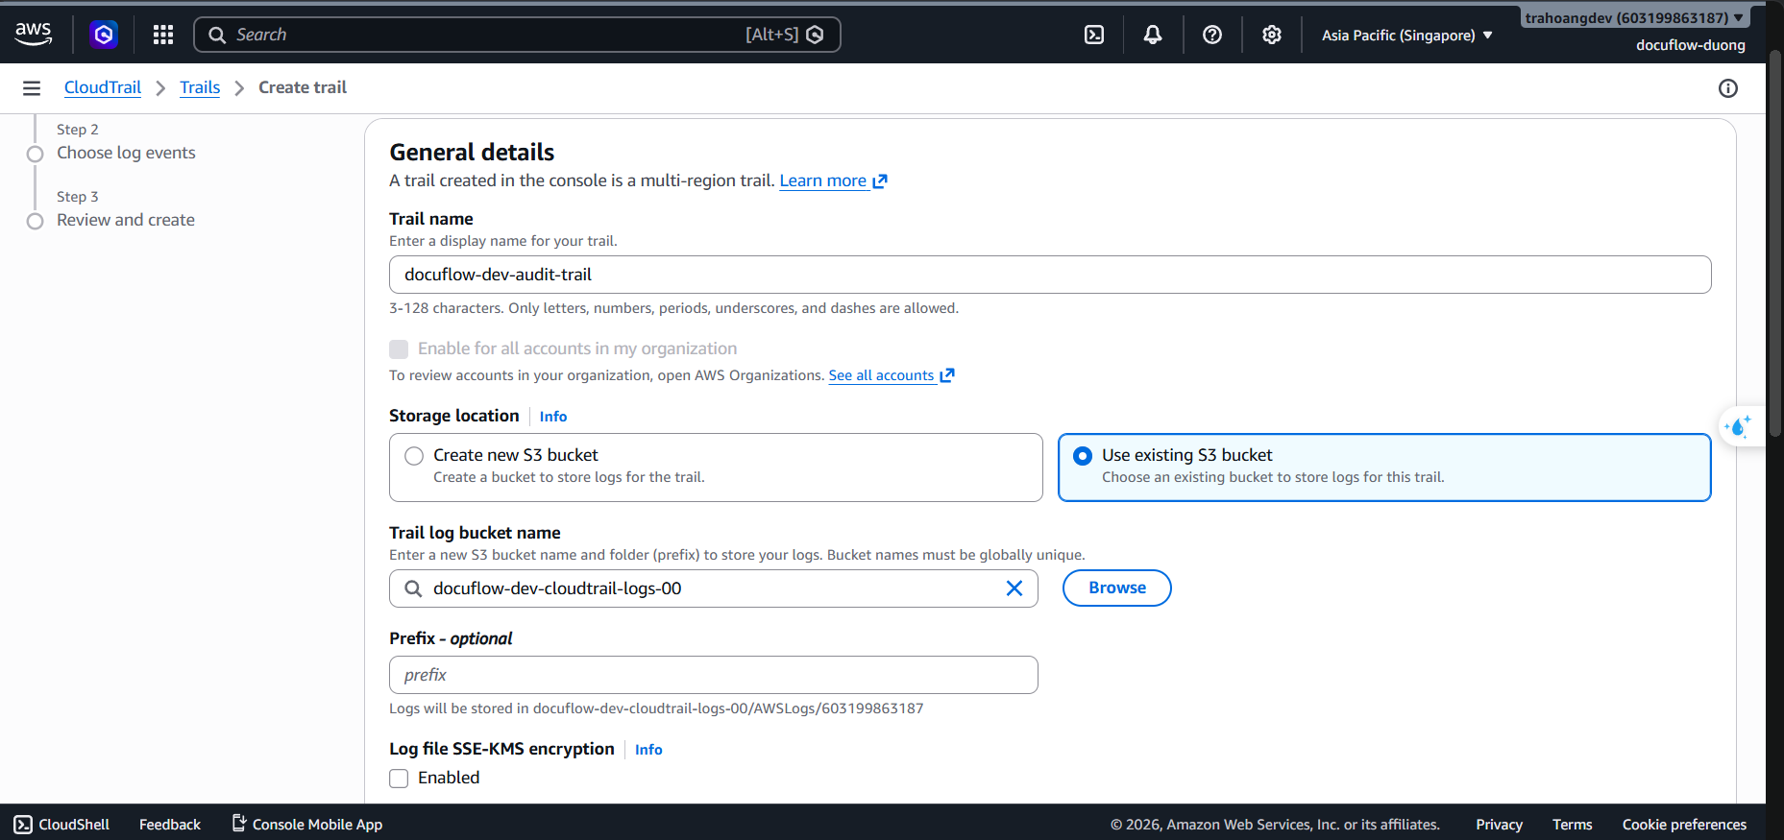Image resolution: width=1784 pixels, height=840 pixels.
Task: Open the notifications bell
Action: (x=1153, y=35)
